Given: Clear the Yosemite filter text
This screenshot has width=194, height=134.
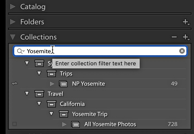Looking at the screenshot, I should [x=182, y=51].
